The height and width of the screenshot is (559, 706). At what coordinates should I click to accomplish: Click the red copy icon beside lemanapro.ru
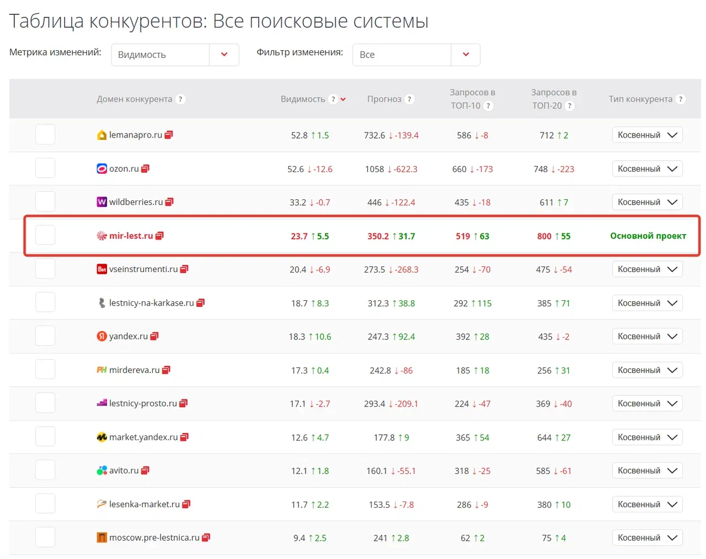pos(169,135)
